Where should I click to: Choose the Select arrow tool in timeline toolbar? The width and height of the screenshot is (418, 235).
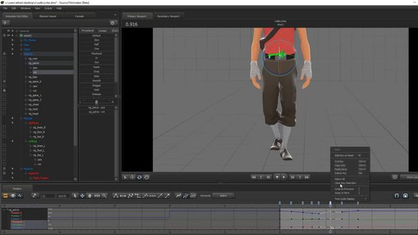75,196
